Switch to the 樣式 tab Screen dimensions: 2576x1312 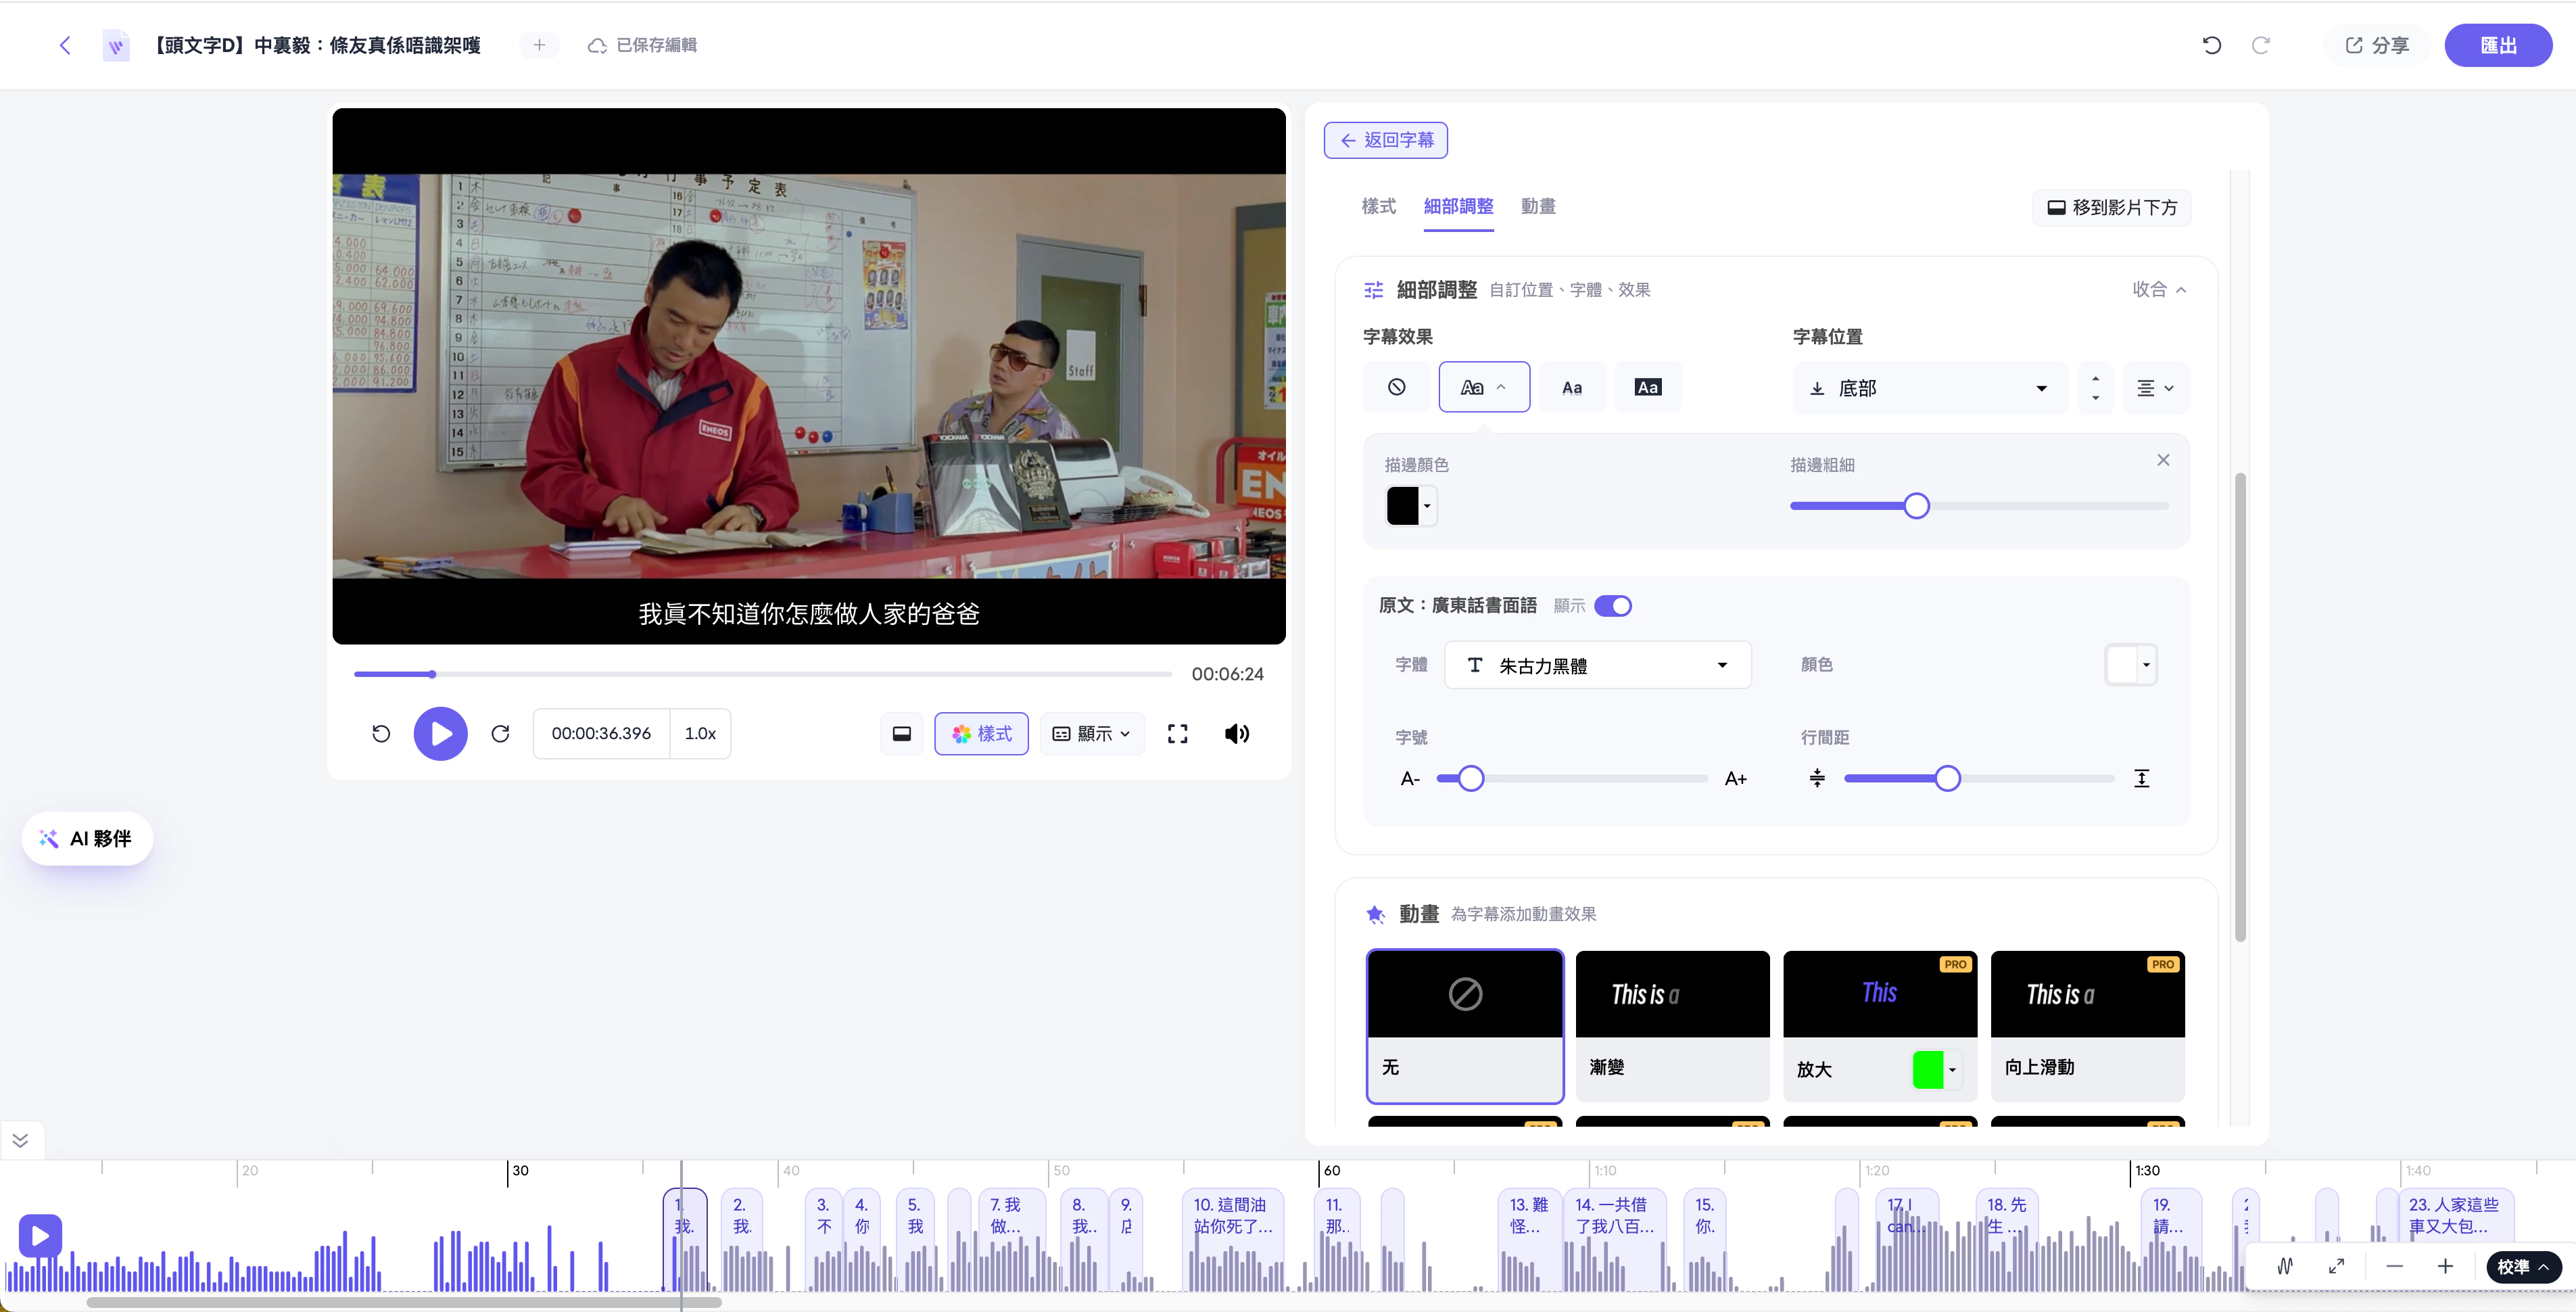coord(1378,206)
